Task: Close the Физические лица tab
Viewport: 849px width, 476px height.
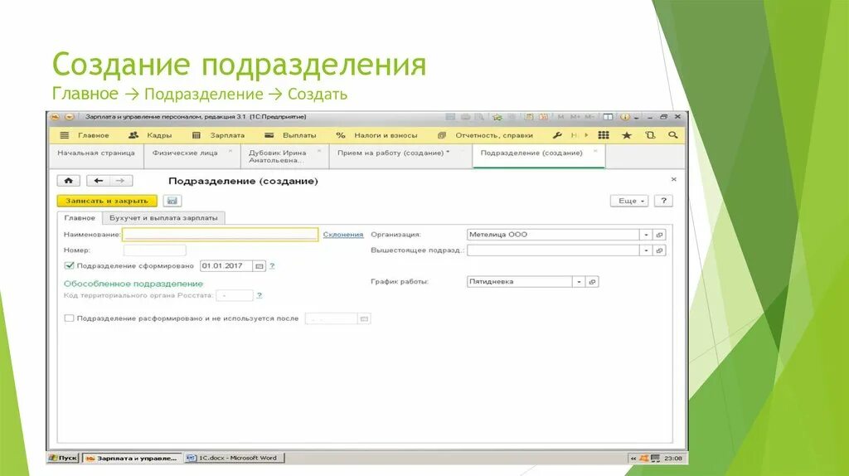Action: pos(230,151)
